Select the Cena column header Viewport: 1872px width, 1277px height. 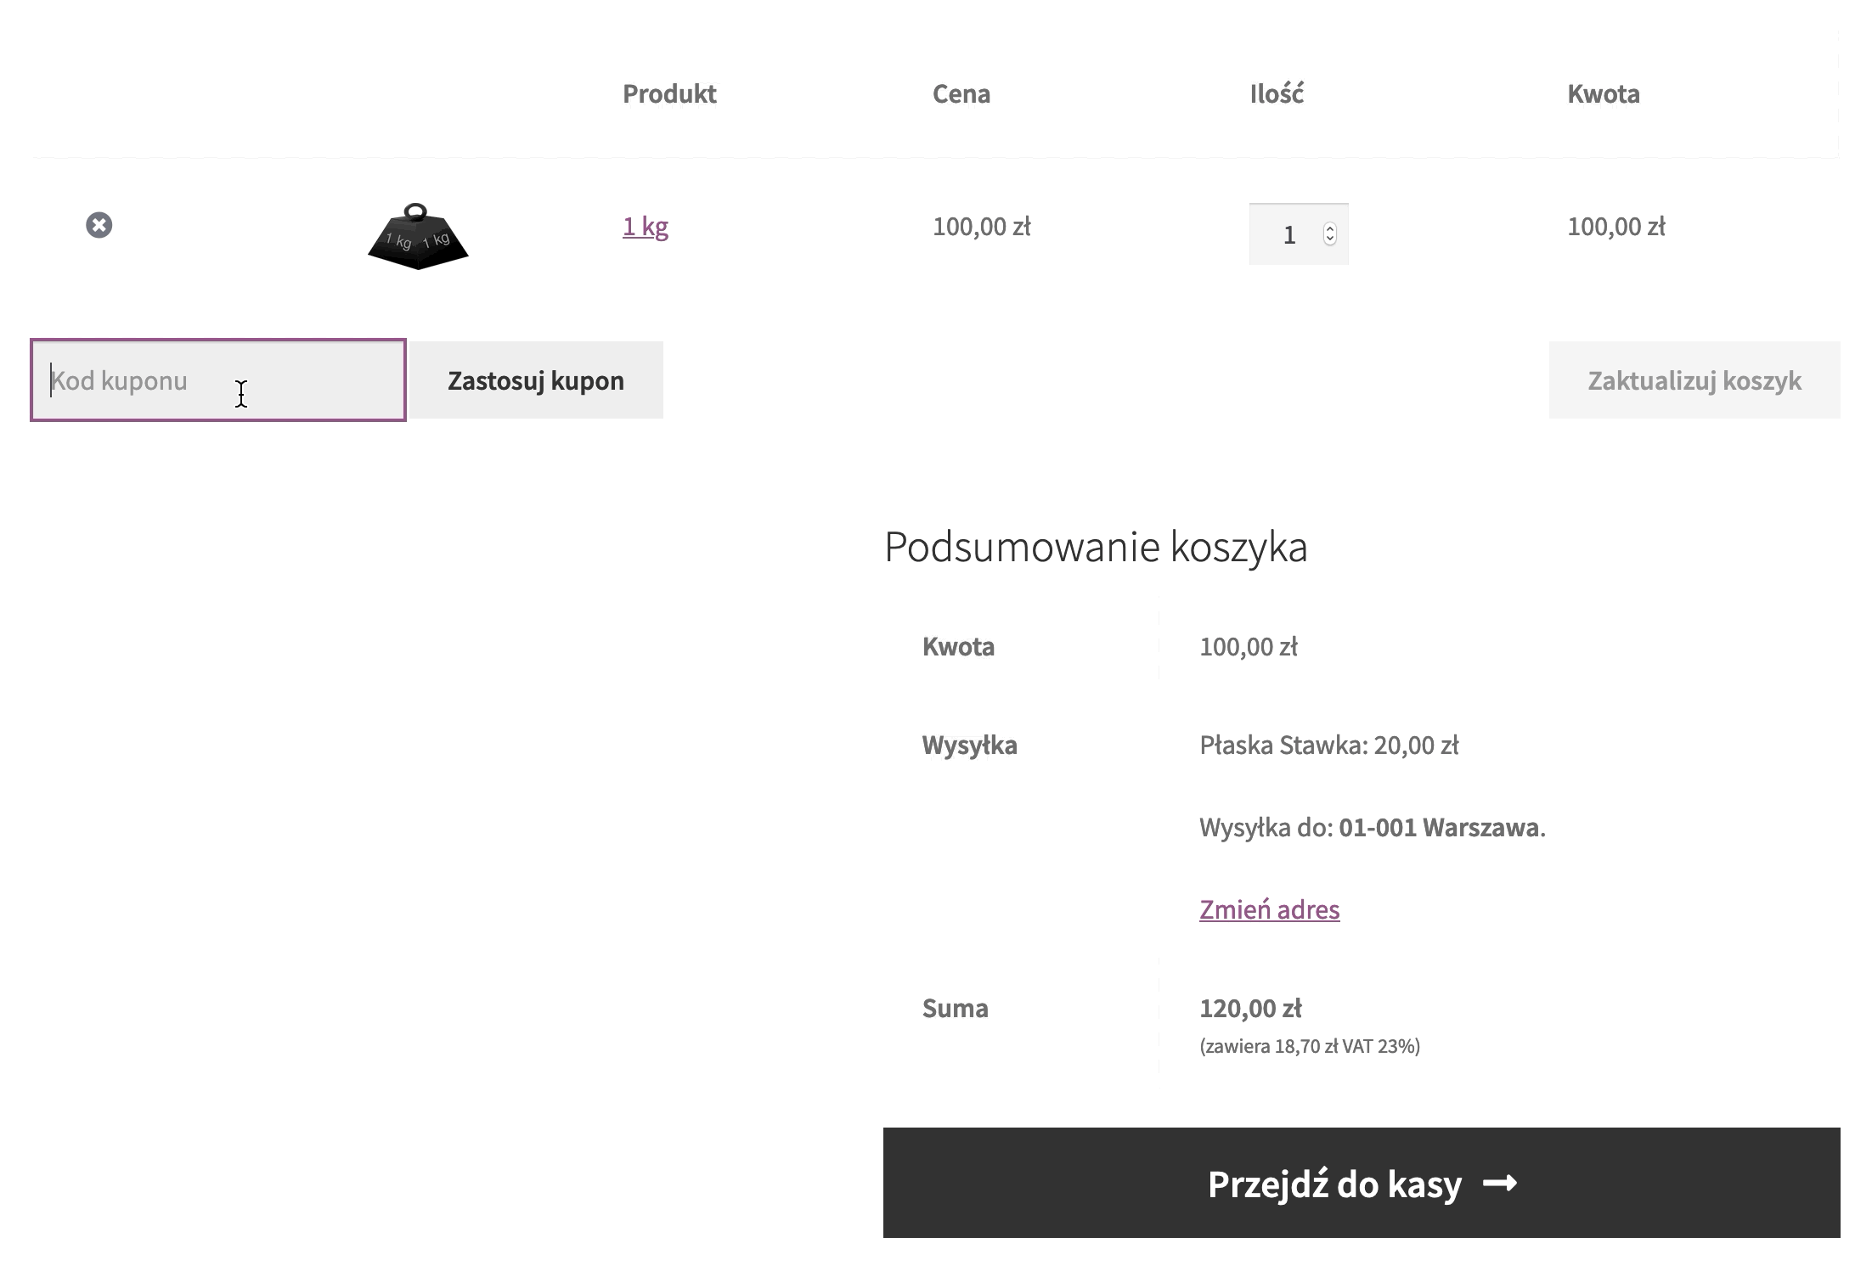click(x=961, y=93)
